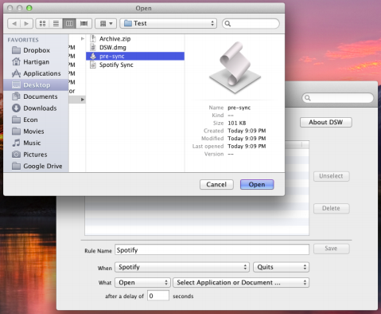Image resolution: width=381 pixels, height=314 pixels.
Task: Open the Test folder path popup
Action: click(x=169, y=23)
